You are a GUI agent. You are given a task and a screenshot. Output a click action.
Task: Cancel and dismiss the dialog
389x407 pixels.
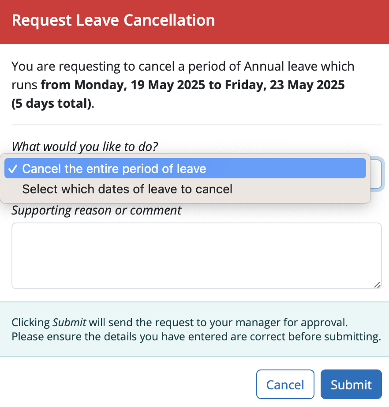coord(285,384)
